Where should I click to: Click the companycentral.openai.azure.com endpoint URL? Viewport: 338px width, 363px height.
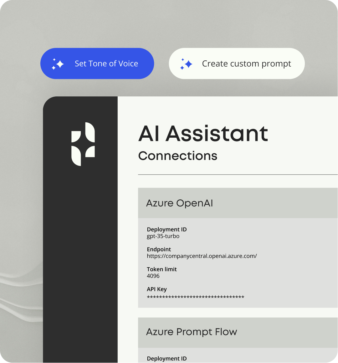click(202, 256)
